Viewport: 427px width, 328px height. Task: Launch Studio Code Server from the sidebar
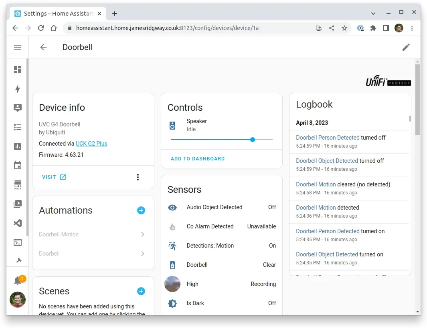click(17, 223)
